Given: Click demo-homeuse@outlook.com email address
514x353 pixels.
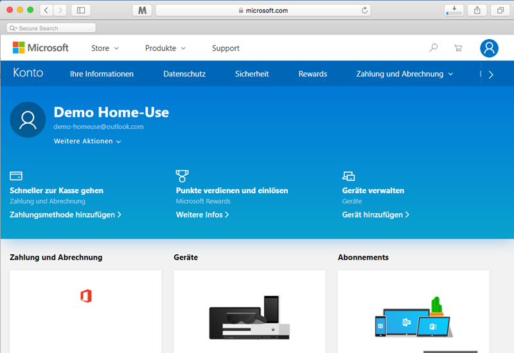Looking at the screenshot, I should click(x=99, y=126).
